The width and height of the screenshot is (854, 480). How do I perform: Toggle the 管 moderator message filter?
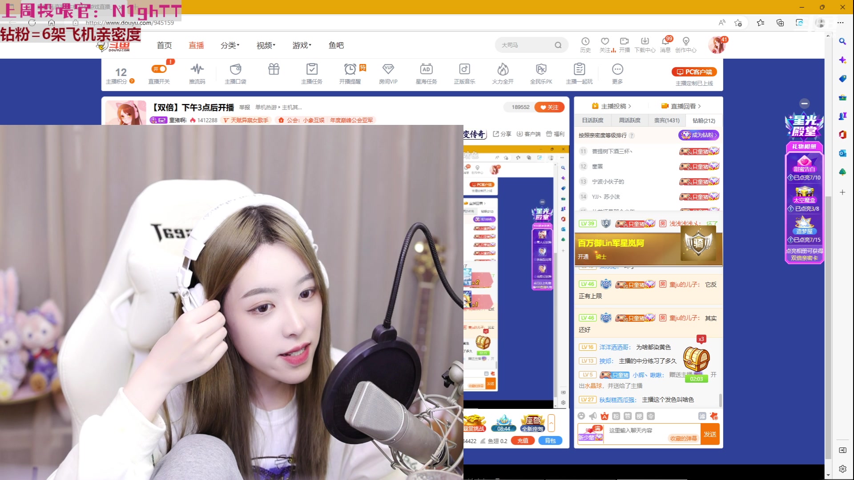click(628, 416)
